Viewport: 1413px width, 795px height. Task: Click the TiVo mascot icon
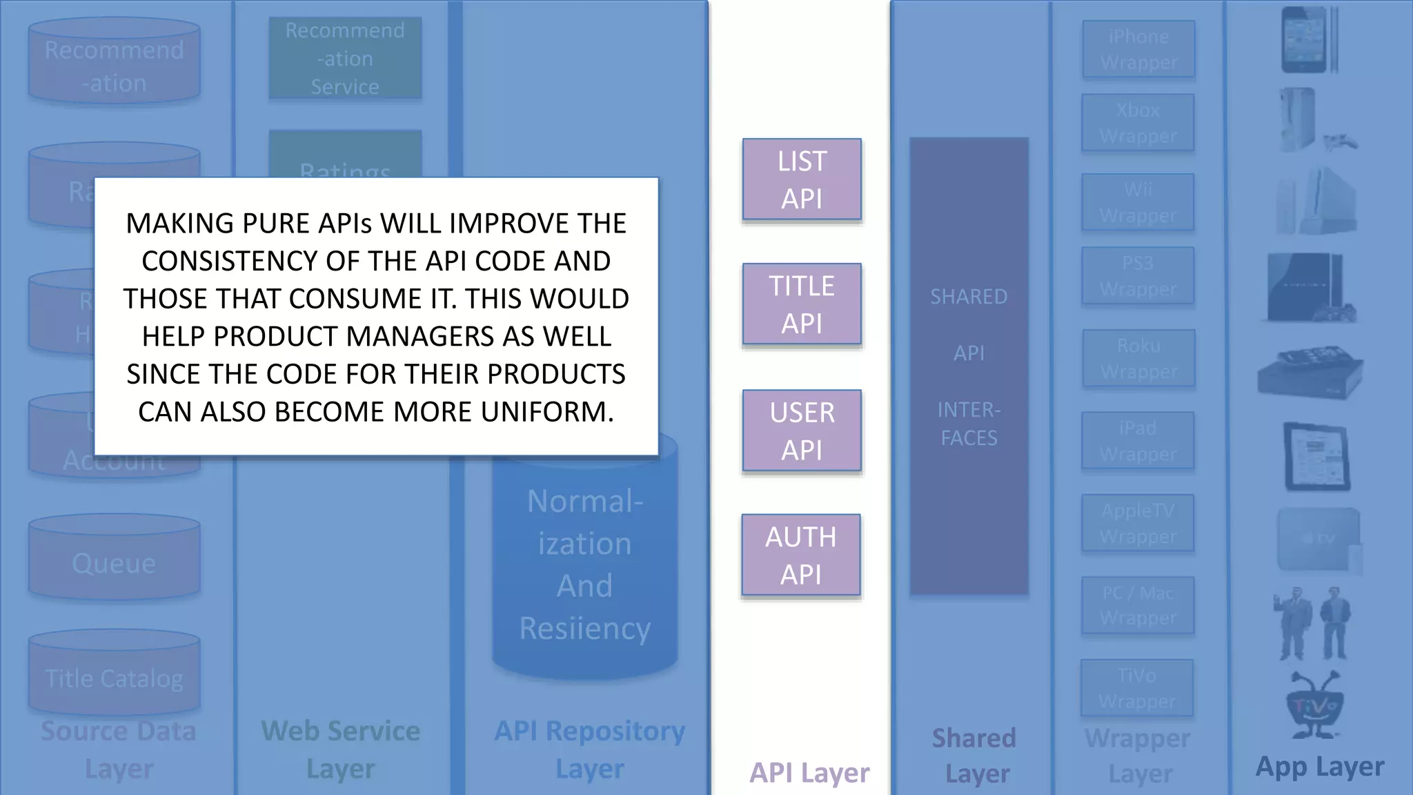point(1314,706)
